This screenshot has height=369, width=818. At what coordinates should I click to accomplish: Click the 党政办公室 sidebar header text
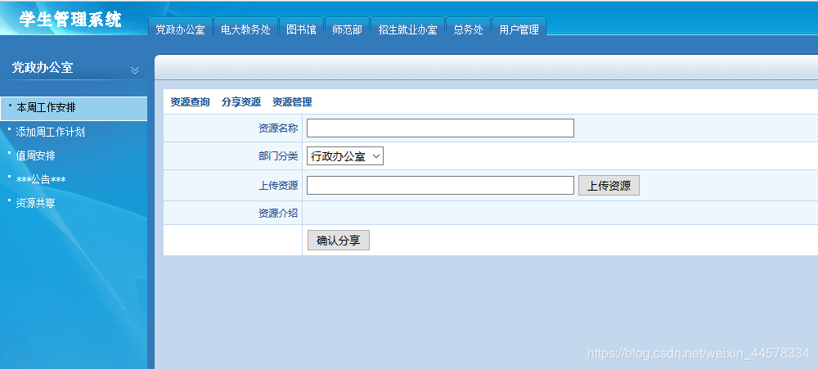(x=43, y=67)
